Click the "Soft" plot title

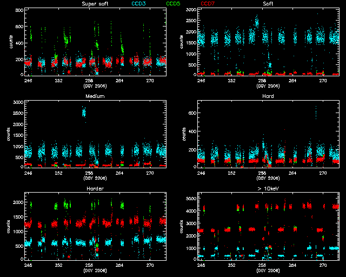(268, 4)
